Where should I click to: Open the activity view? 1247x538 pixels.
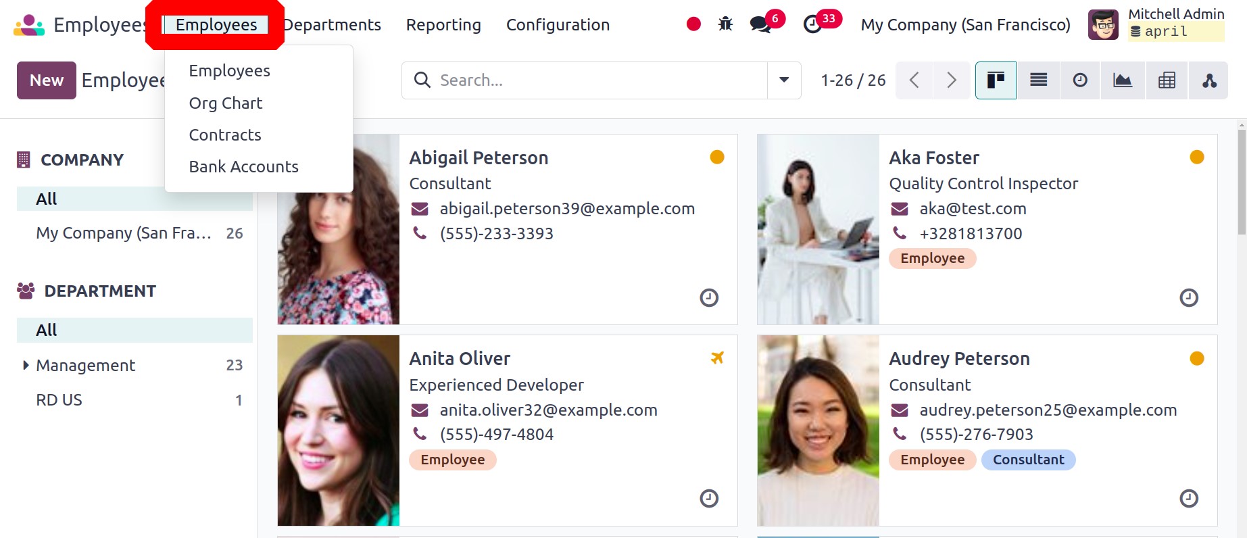point(1080,80)
